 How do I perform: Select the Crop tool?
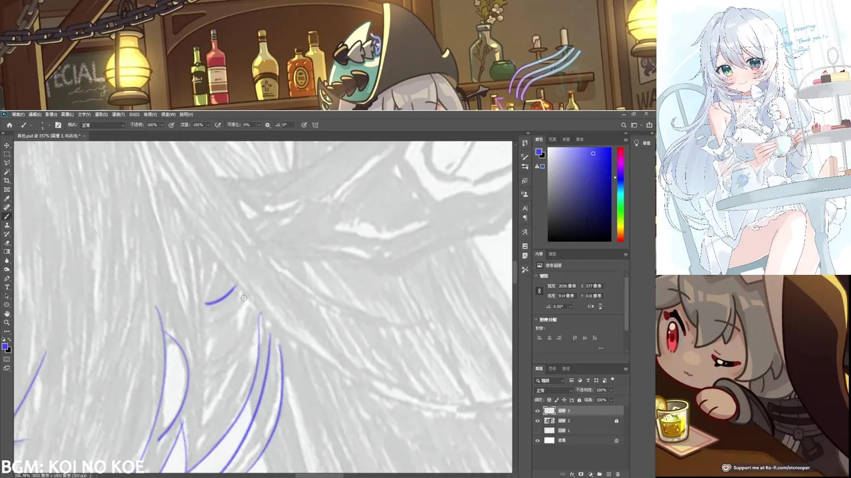[7, 181]
